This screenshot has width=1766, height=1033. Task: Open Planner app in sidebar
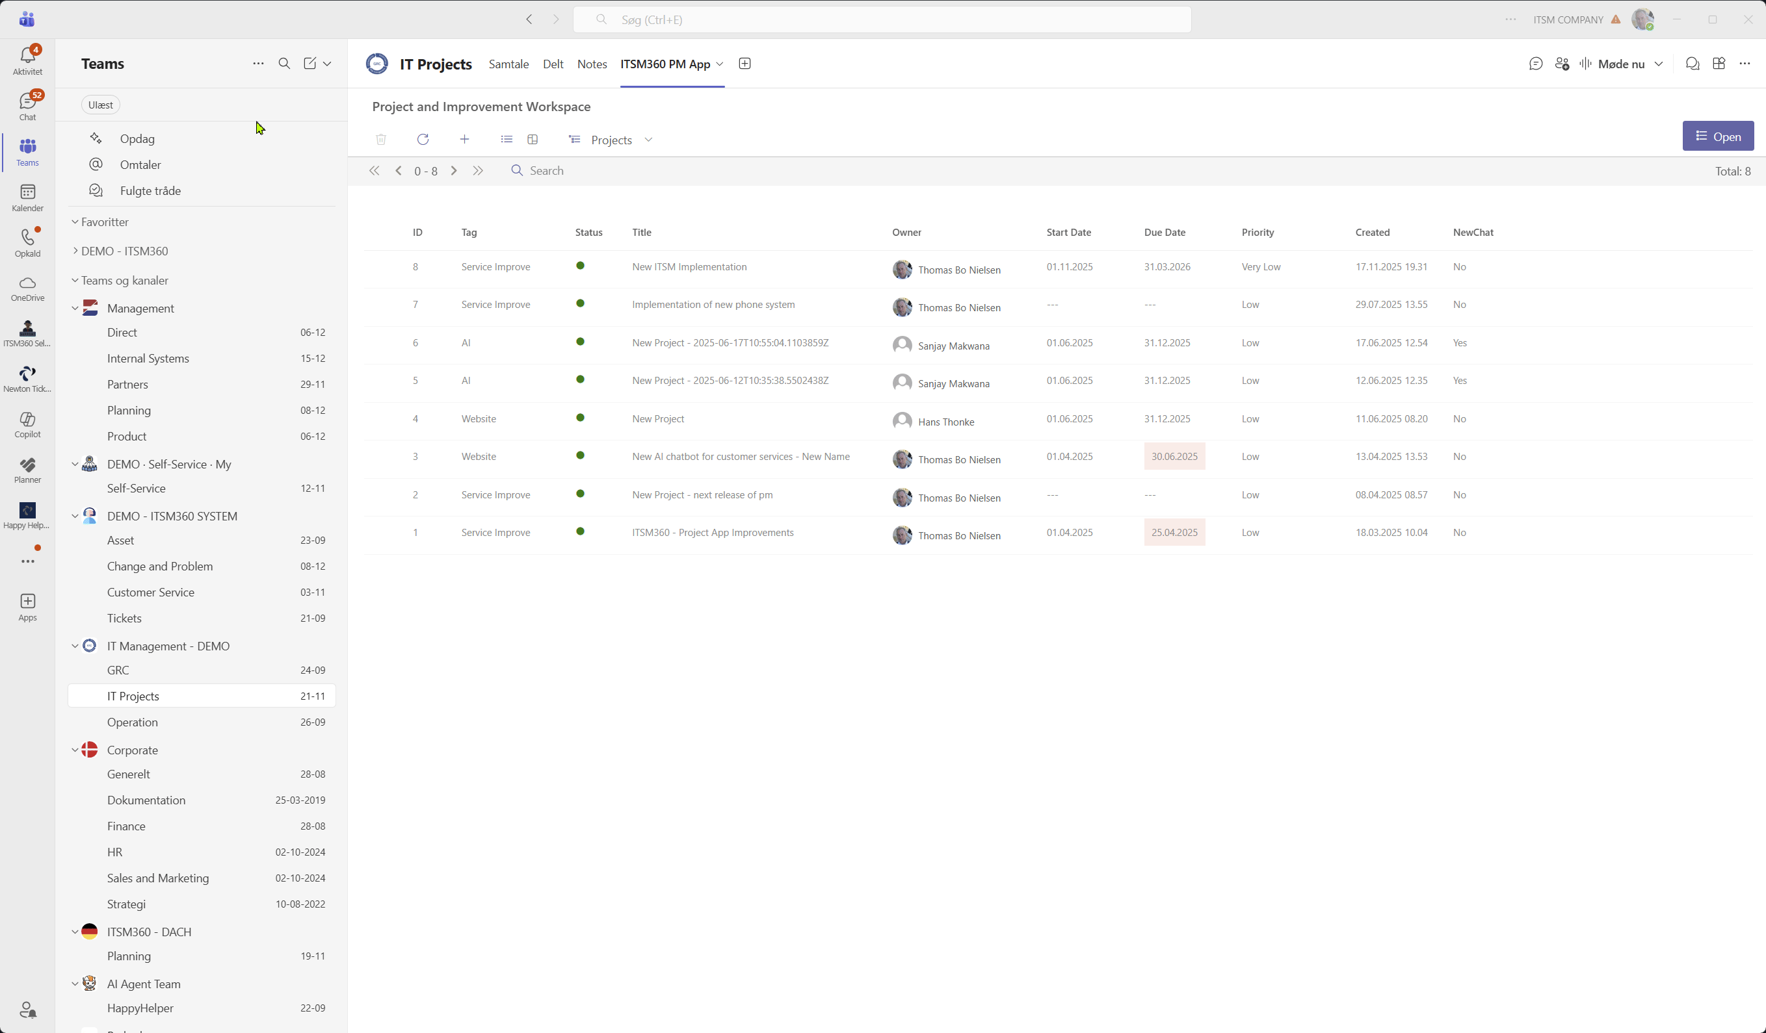[27, 470]
